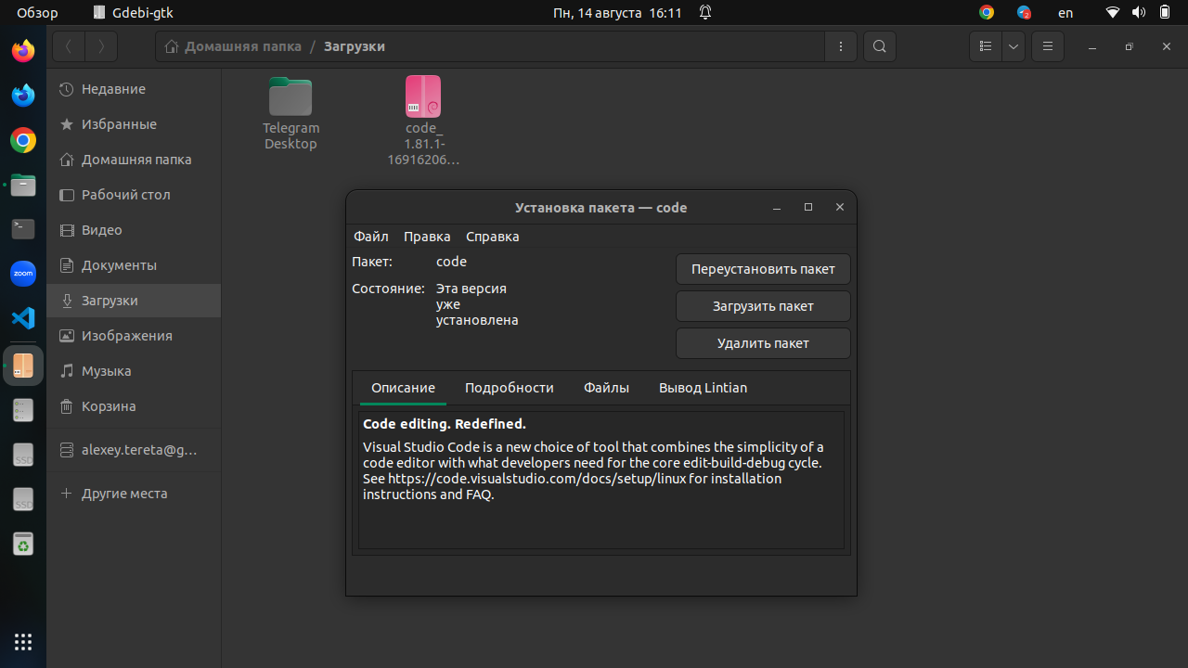Viewport: 1188px width, 668px height.
Task: Click Домашняя папка in the path bar
Action: [x=233, y=46]
